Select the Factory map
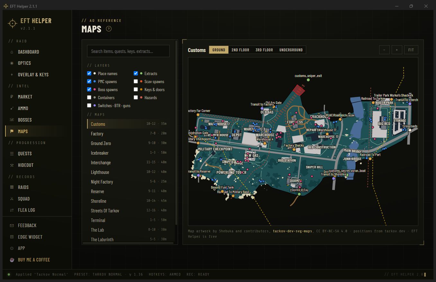436x282 pixels. pos(129,134)
